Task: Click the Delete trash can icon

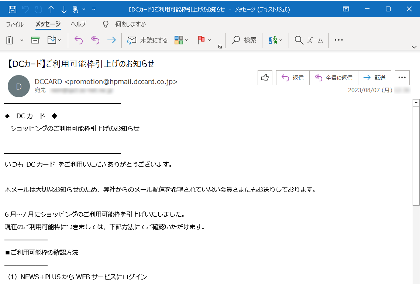Action: pos(10,40)
